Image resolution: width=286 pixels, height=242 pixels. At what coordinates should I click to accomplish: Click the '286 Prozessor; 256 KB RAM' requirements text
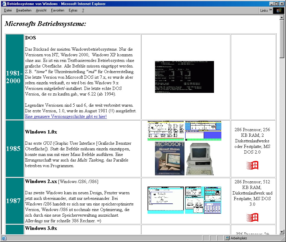coord(252,141)
